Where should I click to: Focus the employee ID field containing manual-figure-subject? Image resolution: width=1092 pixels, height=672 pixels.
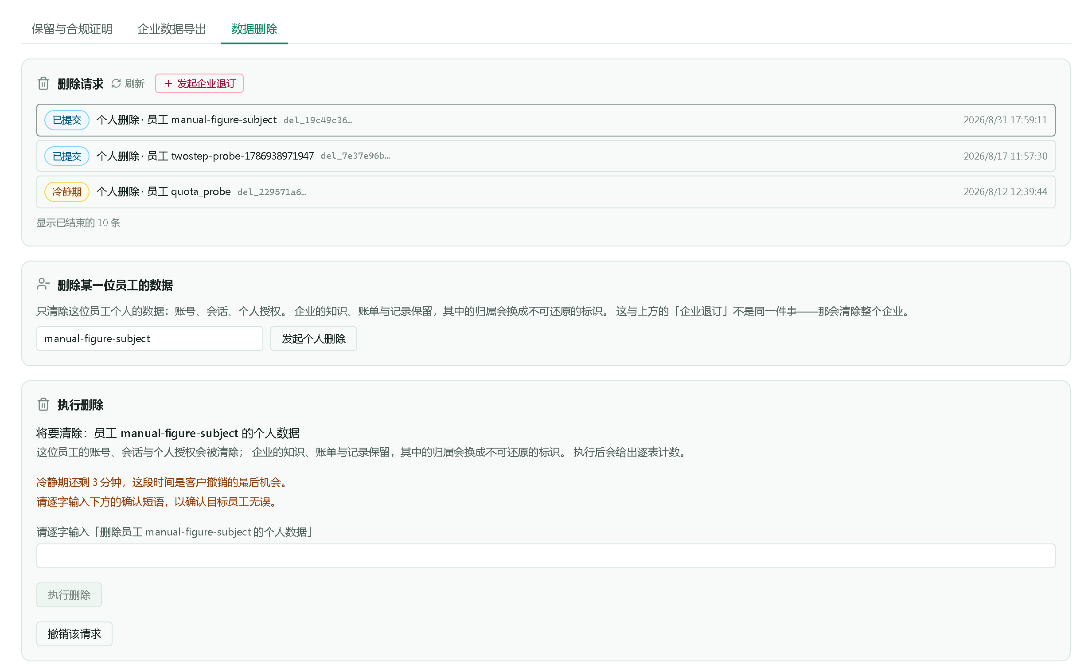150,339
